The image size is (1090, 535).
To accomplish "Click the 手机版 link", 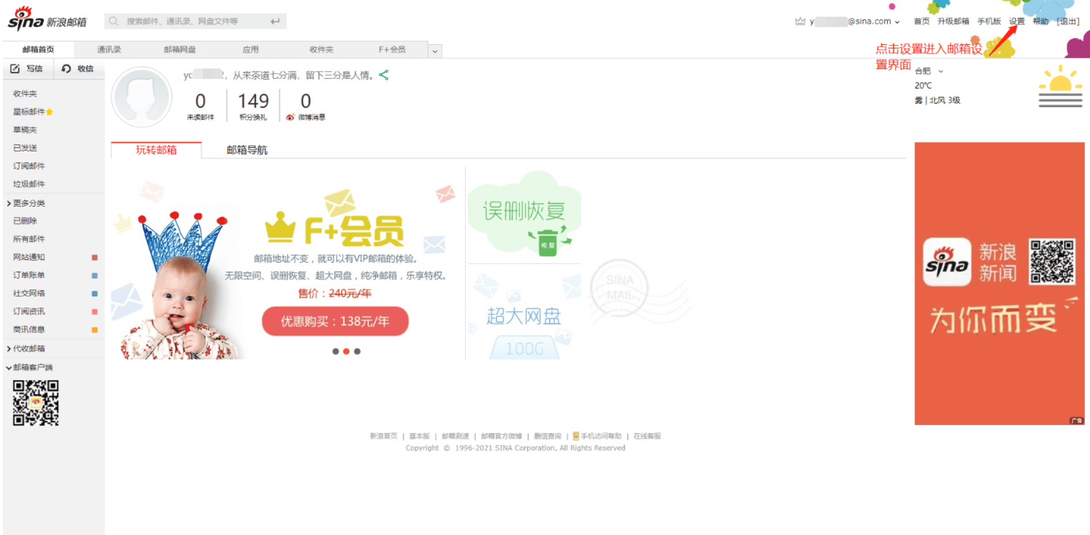I will 989,21.
